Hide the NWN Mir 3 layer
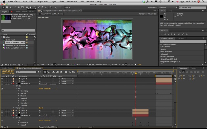This screenshot has width=207, height=129. click(2, 115)
